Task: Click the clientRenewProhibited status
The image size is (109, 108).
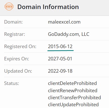Action: (73, 90)
